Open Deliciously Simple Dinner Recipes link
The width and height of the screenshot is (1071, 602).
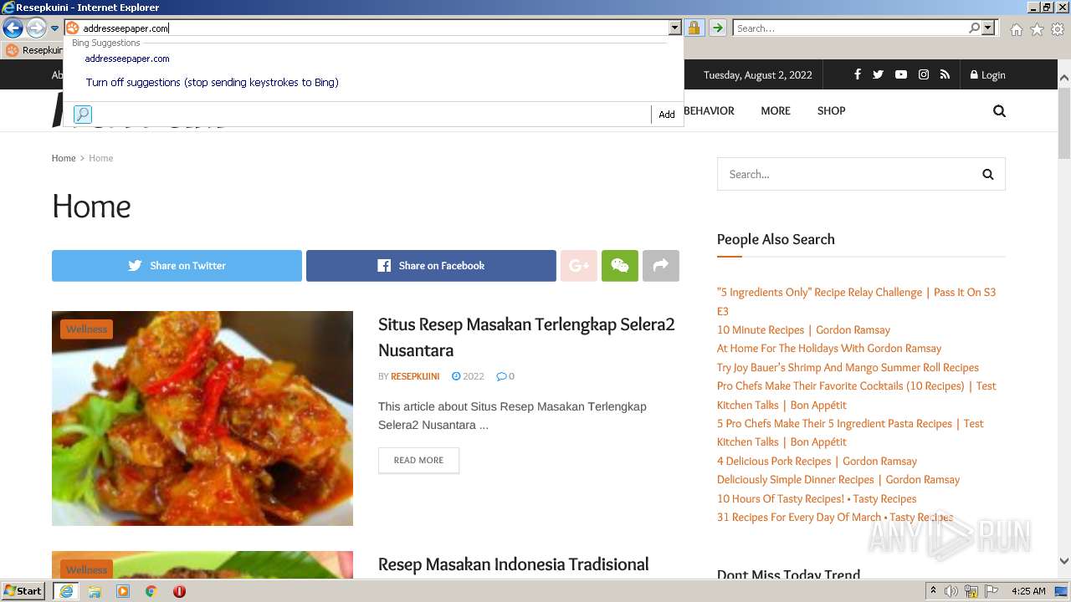tap(838, 480)
